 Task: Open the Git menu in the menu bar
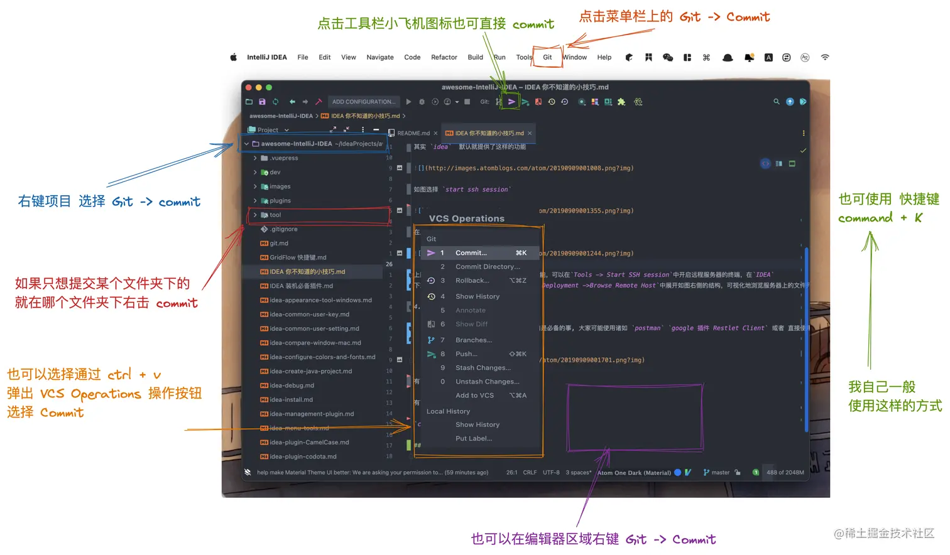(547, 57)
